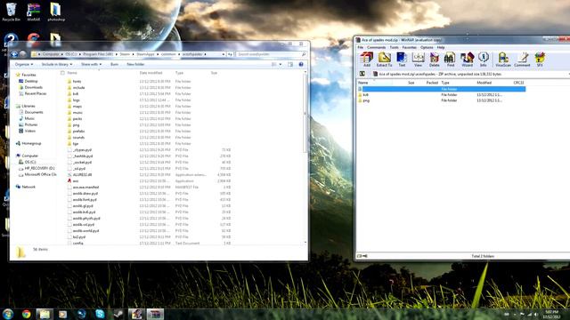The height and width of the screenshot is (320, 570).
Task: Open the Commands menu in WinRAR
Action: click(376, 47)
